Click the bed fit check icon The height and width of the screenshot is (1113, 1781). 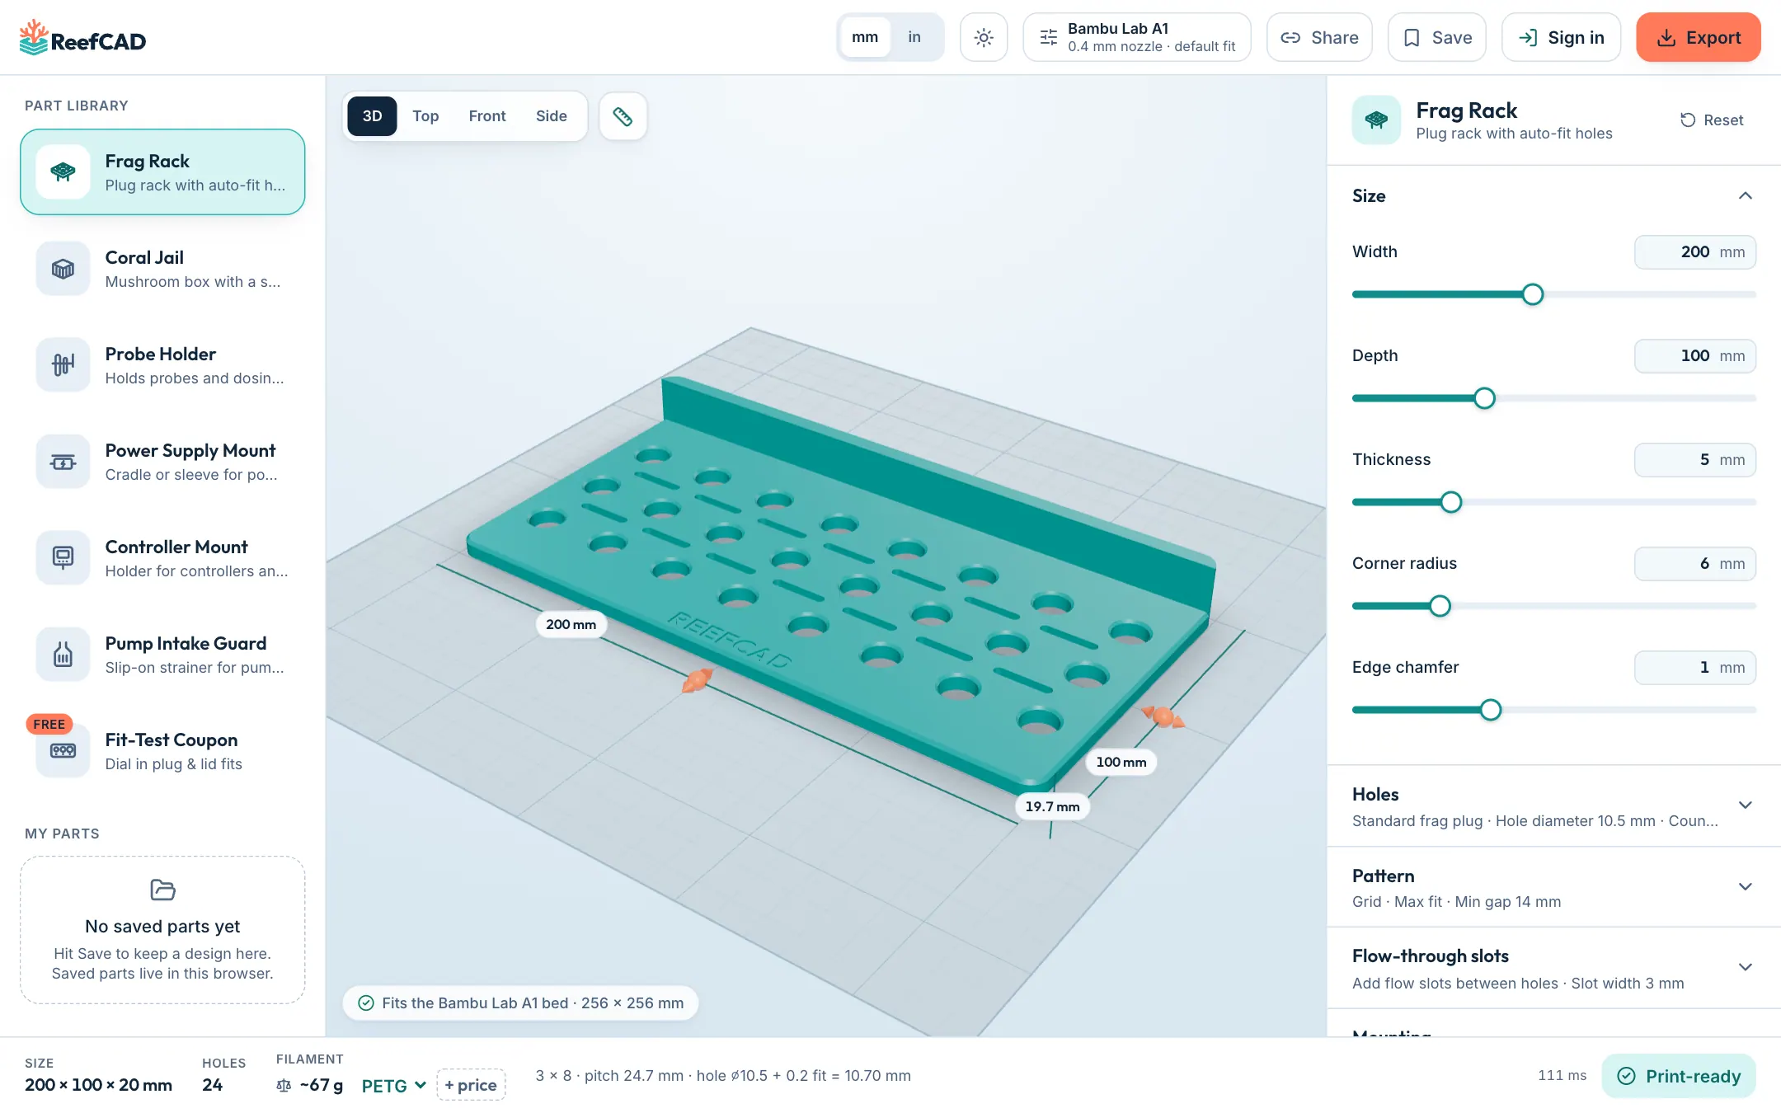point(366,1003)
